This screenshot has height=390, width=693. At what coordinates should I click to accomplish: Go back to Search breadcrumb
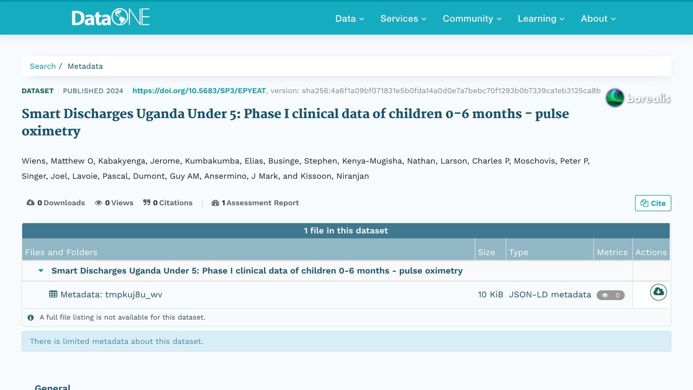click(x=43, y=66)
